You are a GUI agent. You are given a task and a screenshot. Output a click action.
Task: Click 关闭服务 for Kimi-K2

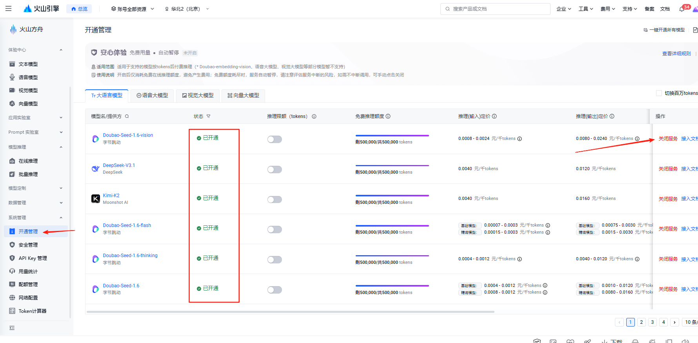(x=668, y=199)
